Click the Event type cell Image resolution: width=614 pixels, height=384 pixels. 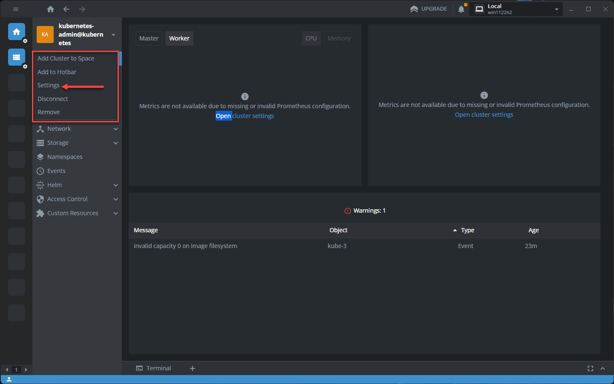pyautogui.click(x=466, y=246)
